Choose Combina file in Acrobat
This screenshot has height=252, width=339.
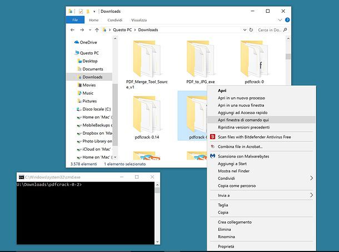click(x=240, y=146)
